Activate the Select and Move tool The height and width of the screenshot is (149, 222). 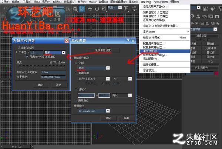click(90, 9)
